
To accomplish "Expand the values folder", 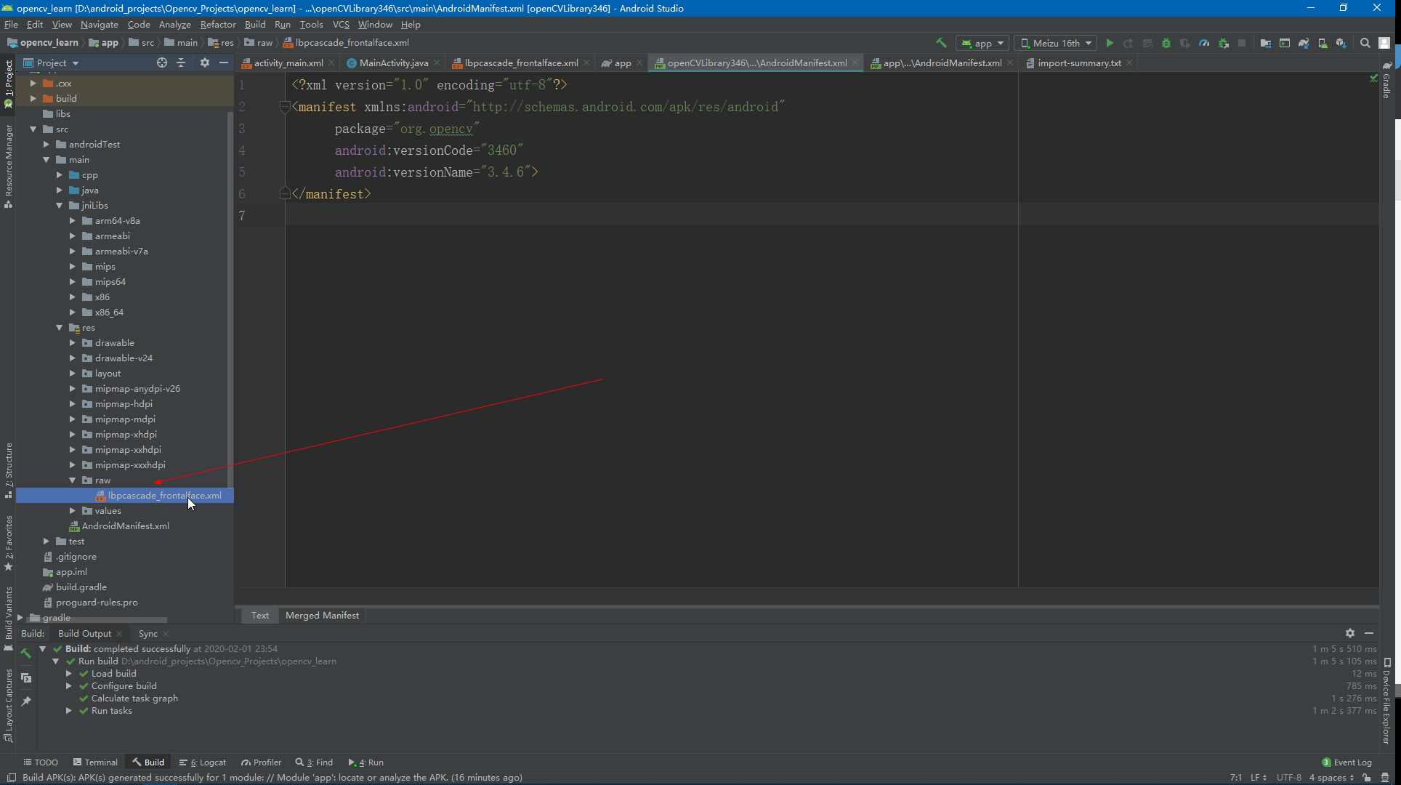I will 73,511.
